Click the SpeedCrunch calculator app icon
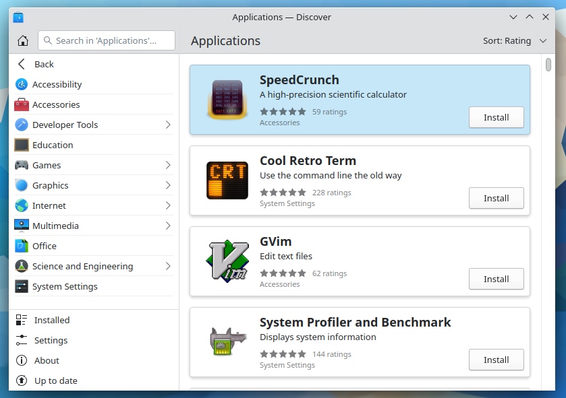Image resolution: width=566 pixels, height=398 pixels. [x=227, y=99]
